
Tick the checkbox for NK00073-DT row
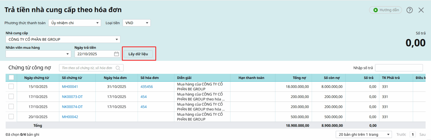tap(11, 97)
